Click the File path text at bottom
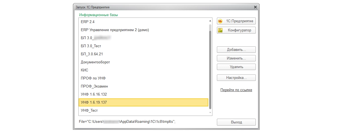 tap(128, 121)
